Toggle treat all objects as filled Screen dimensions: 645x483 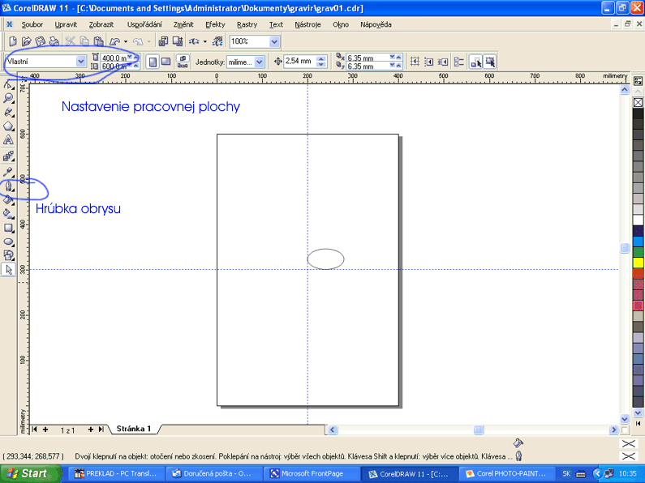pos(490,62)
